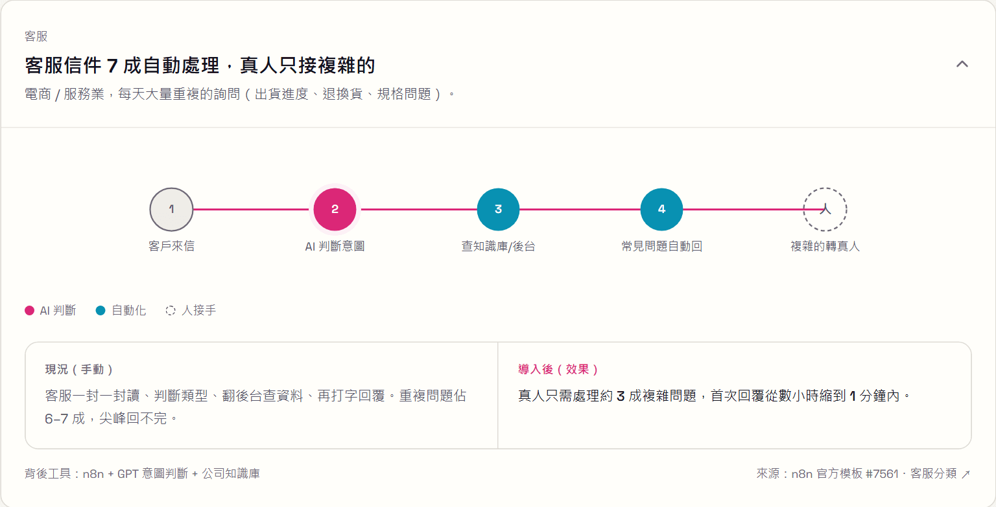The height and width of the screenshot is (507, 996).
Task: Click the heading 客服信件 7 成自動處理
Action: [200, 65]
